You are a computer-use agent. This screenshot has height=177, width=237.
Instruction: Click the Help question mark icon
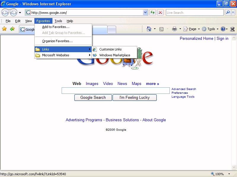click(223, 29)
